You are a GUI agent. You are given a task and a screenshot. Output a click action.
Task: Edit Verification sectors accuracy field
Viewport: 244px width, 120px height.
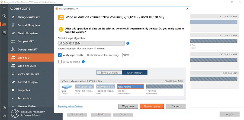[128, 55]
